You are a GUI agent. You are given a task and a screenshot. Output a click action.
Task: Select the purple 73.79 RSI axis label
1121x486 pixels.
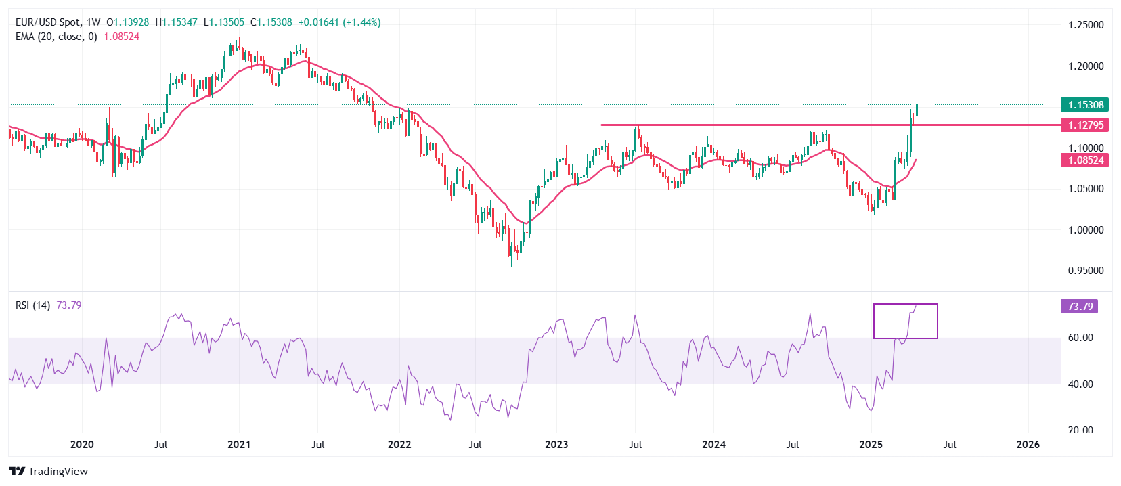point(1080,307)
